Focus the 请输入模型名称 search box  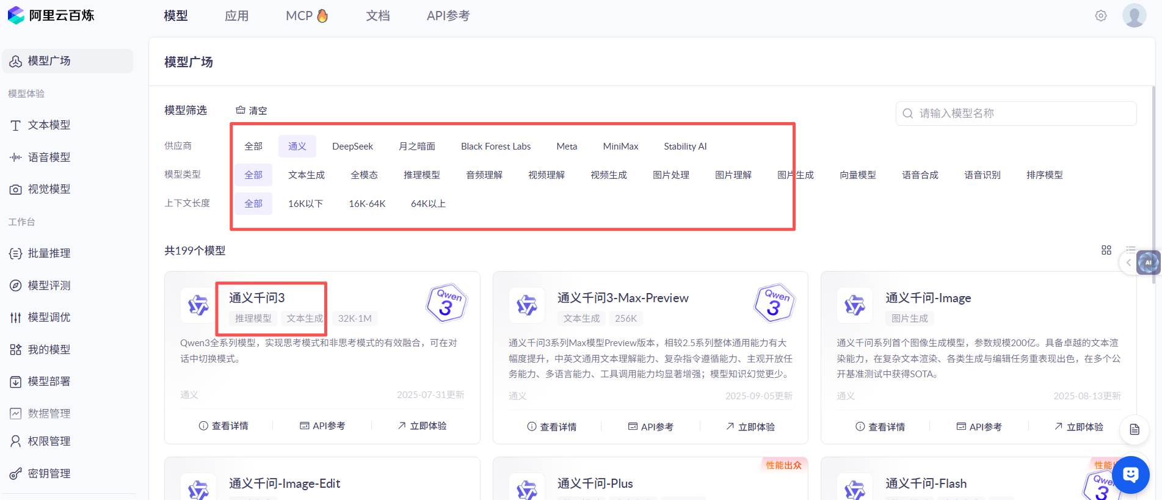pyautogui.click(x=1016, y=114)
